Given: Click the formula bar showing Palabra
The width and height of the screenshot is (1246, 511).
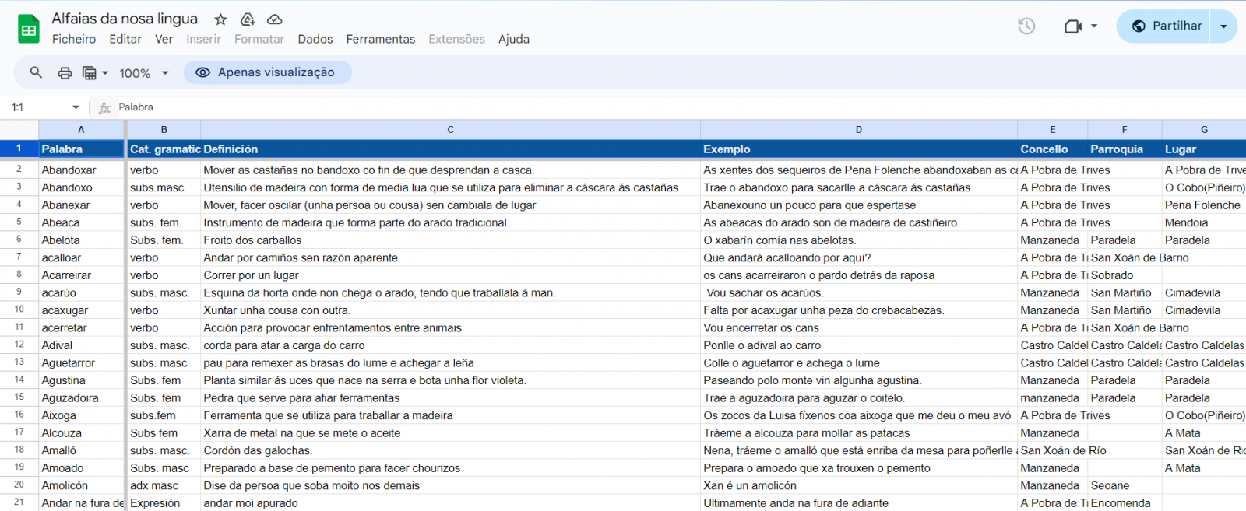Looking at the screenshot, I should (x=467, y=107).
